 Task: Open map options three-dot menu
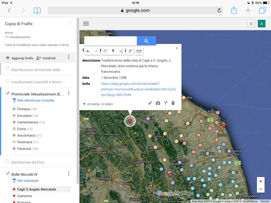pos(69,57)
